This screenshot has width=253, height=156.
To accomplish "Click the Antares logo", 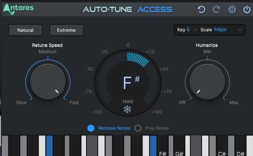I will pos(19,9).
